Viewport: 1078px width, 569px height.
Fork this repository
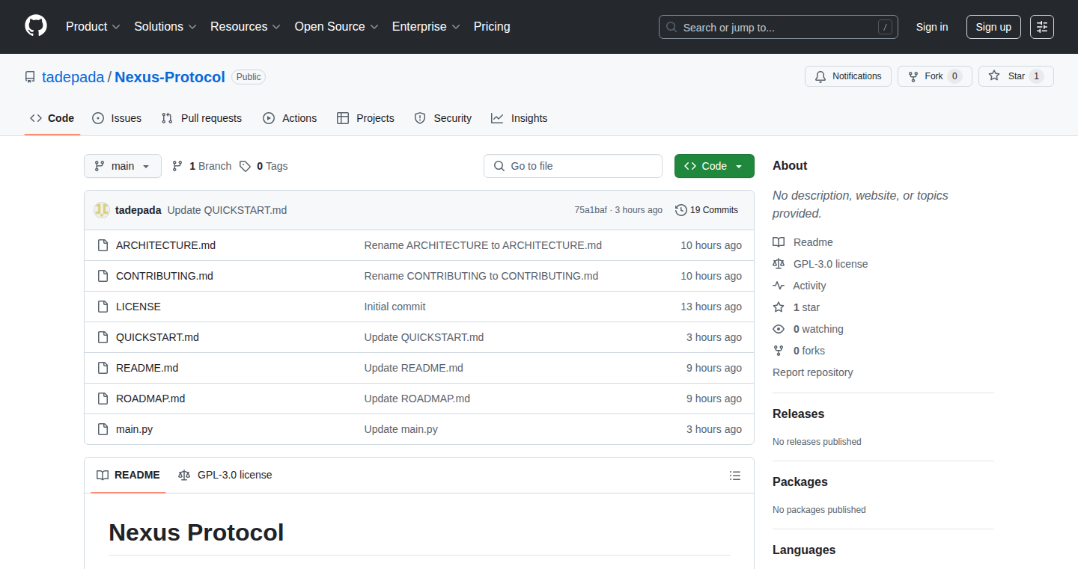[934, 76]
